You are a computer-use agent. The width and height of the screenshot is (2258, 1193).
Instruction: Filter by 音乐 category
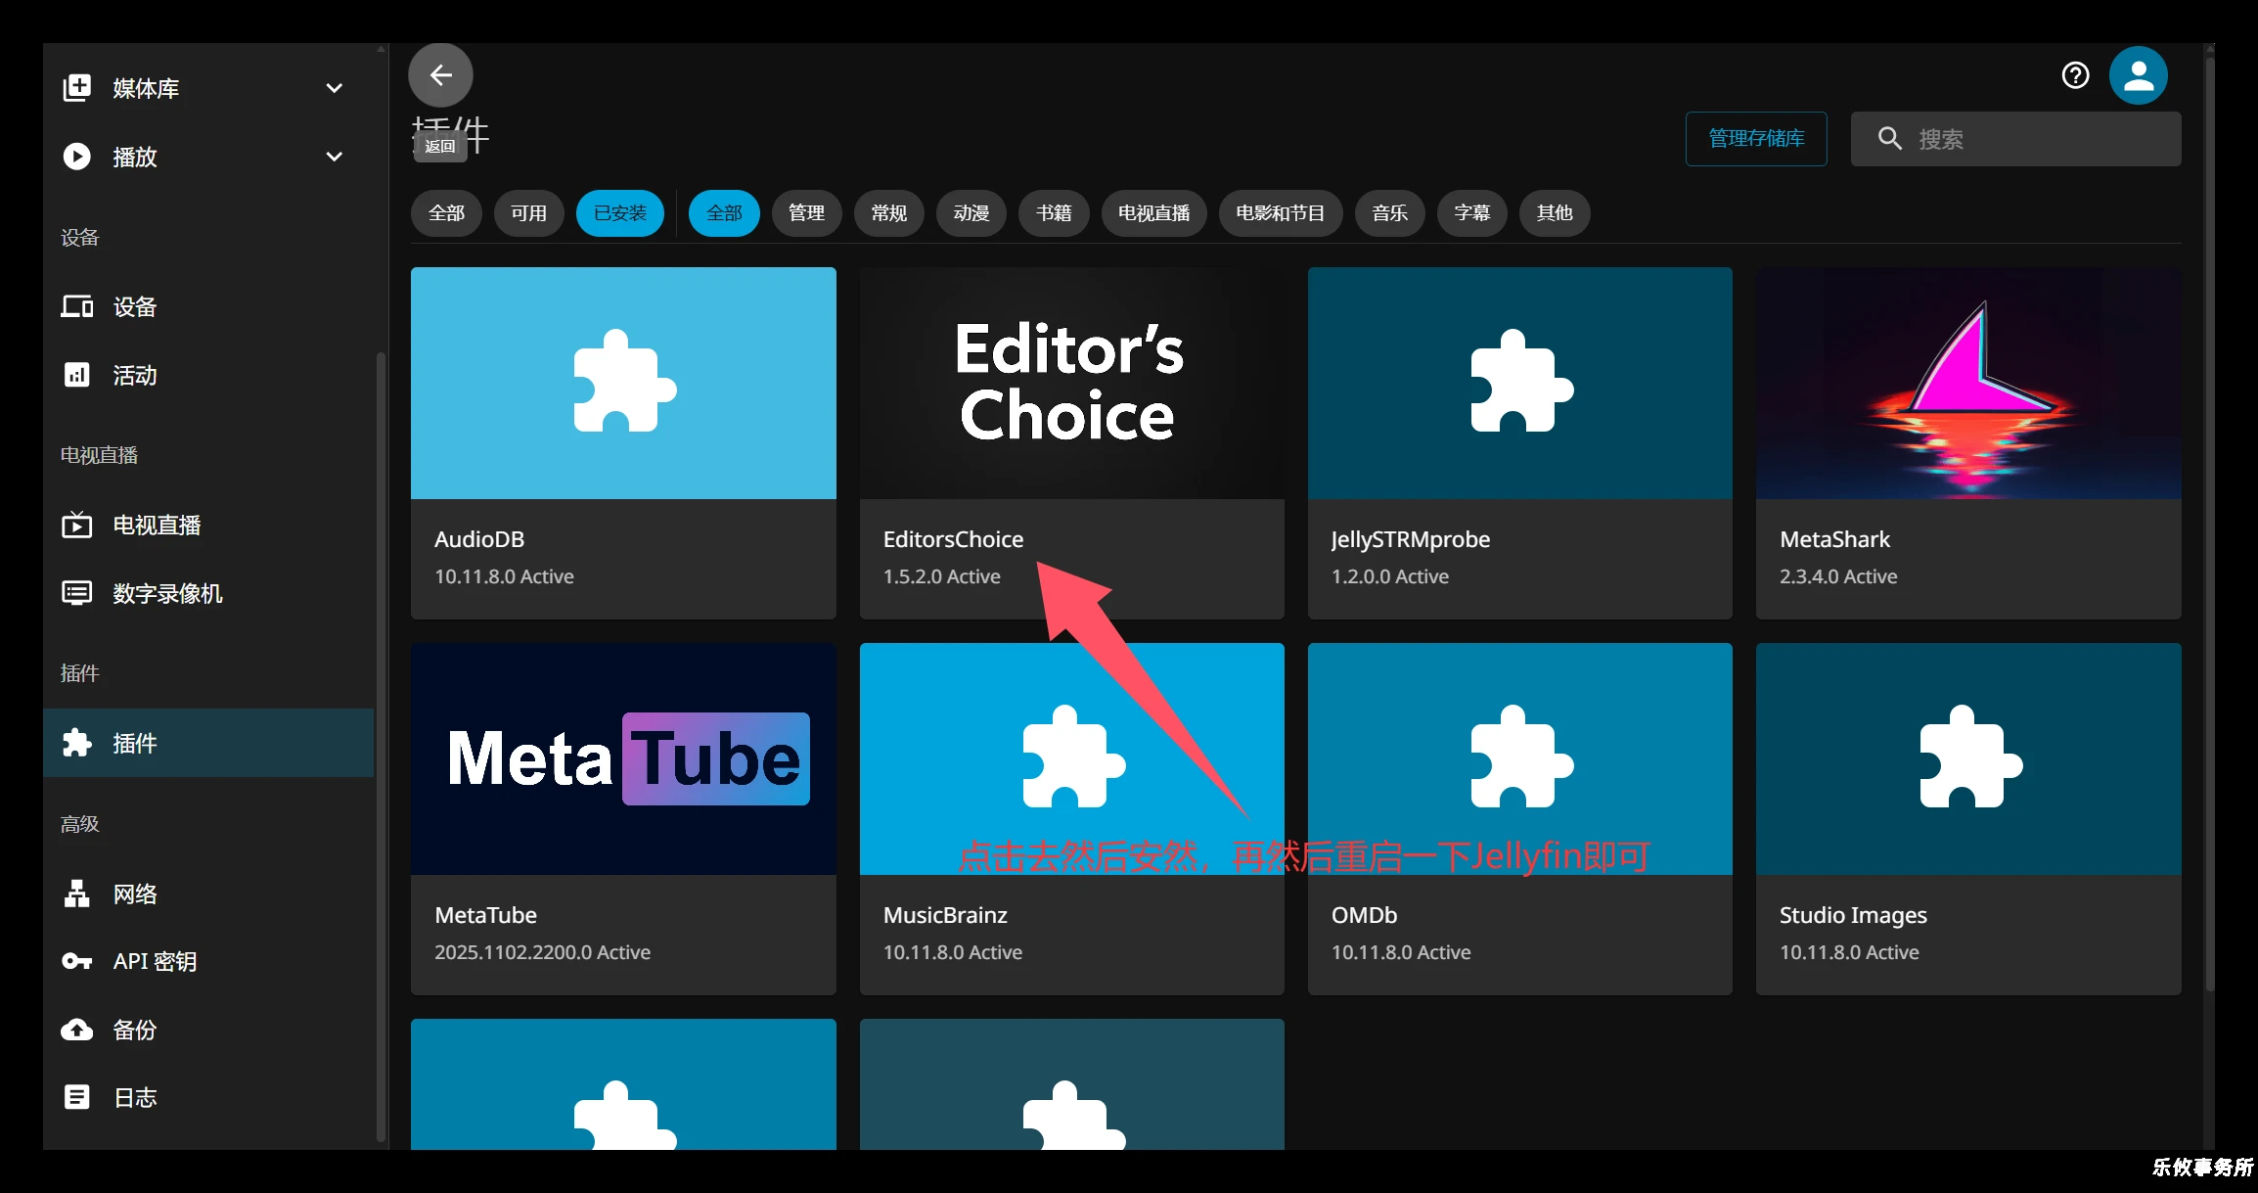[x=1390, y=213]
